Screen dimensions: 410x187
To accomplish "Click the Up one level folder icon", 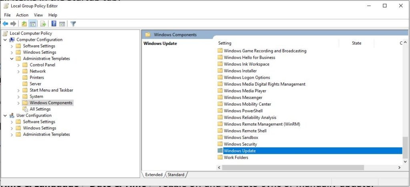I will (24, 24).
